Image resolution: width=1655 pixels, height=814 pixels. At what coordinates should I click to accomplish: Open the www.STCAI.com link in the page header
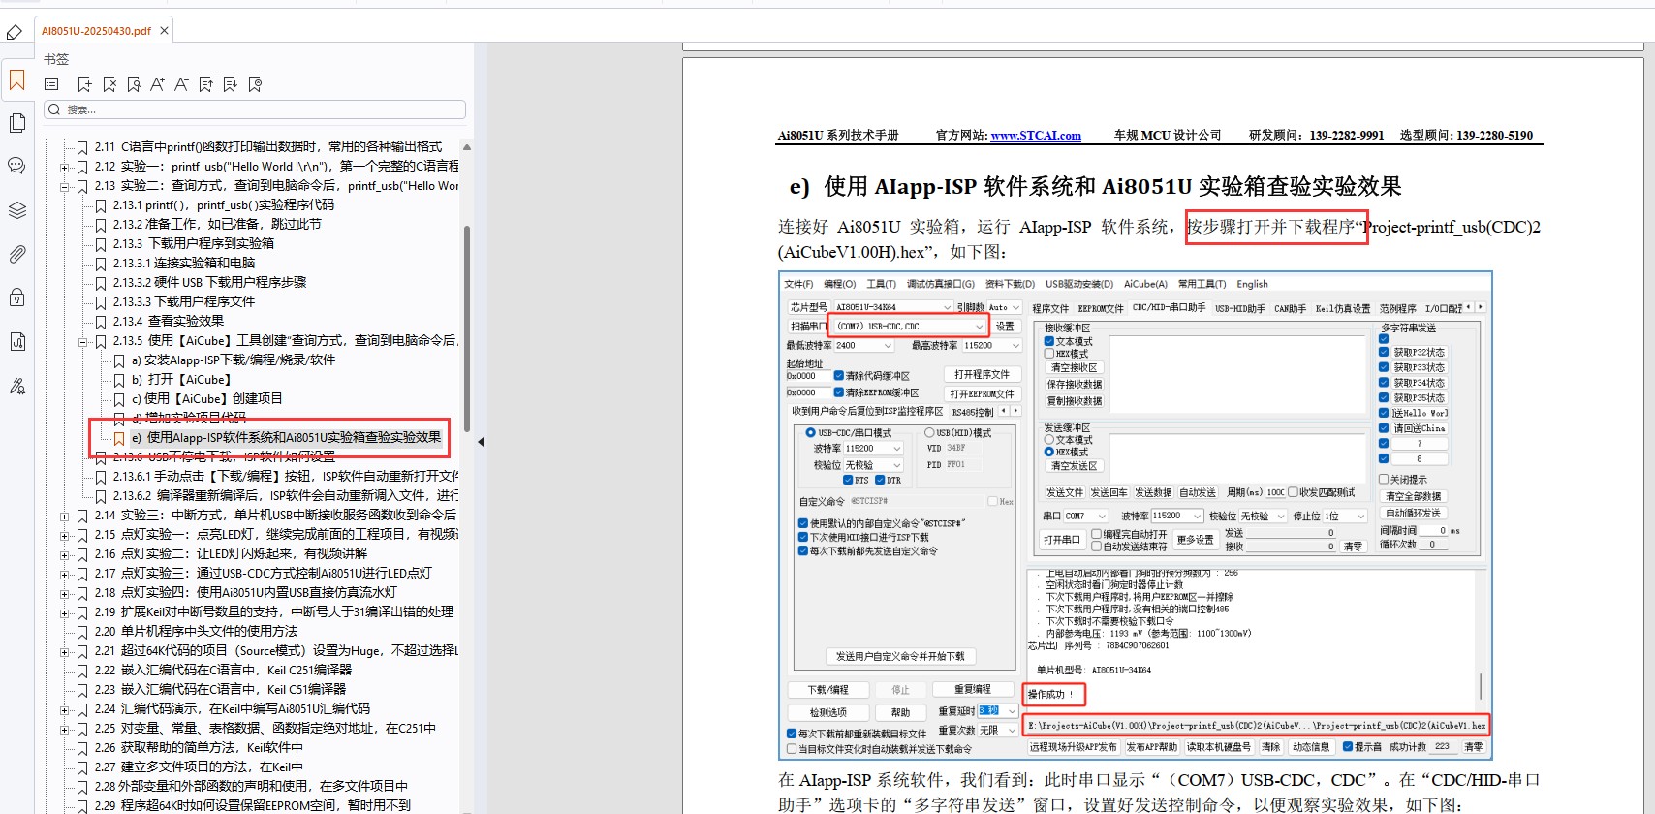tap(1036, 136)
